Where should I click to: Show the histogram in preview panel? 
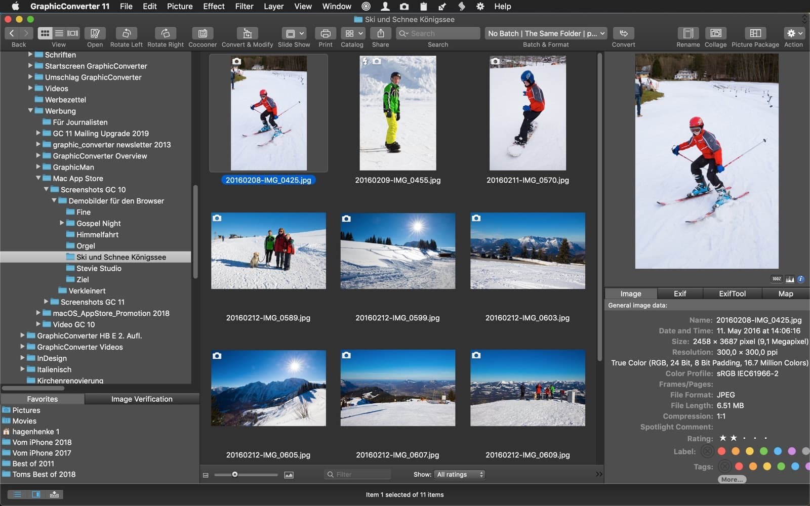click(x=790, y=279)
